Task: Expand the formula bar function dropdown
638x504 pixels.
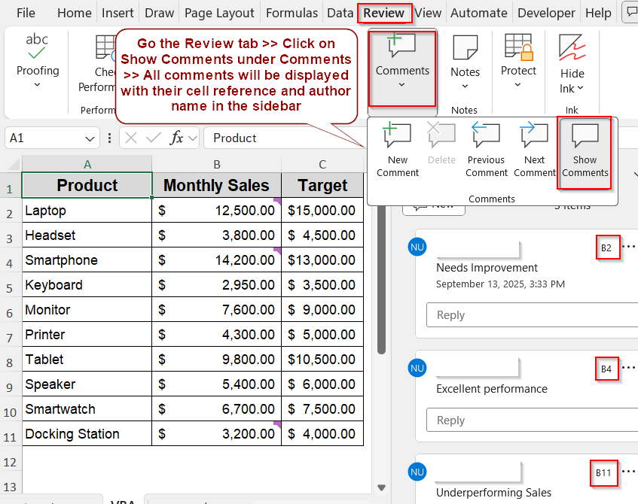Action: [193, 138]
